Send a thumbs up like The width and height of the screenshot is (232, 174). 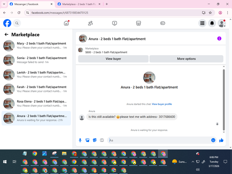tap(221, 140)
